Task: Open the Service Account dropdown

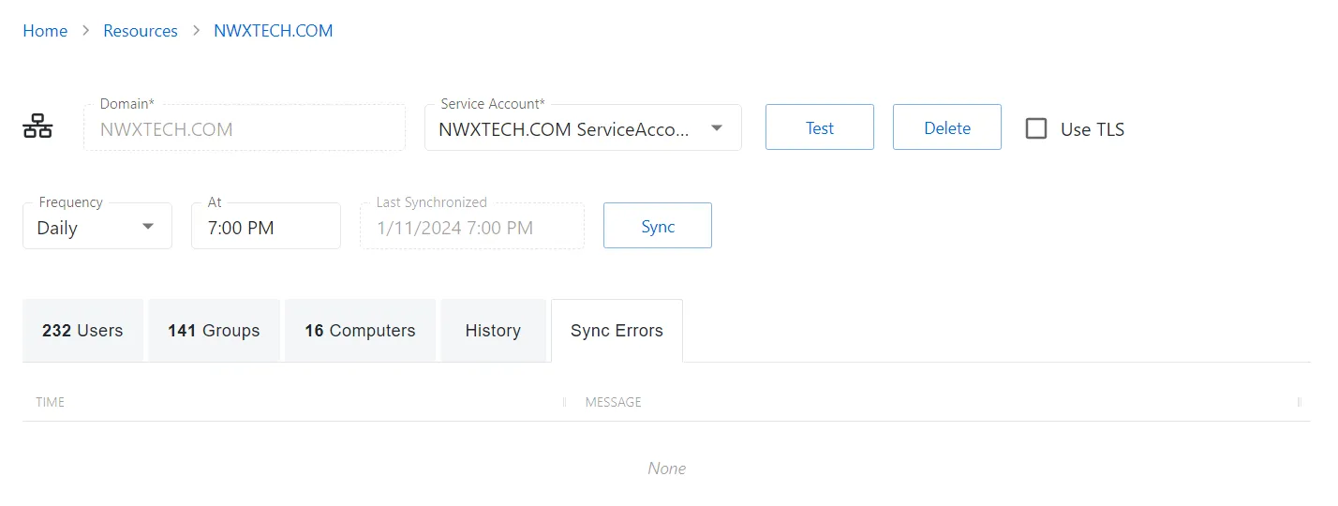Action: [x=583, y=127]
